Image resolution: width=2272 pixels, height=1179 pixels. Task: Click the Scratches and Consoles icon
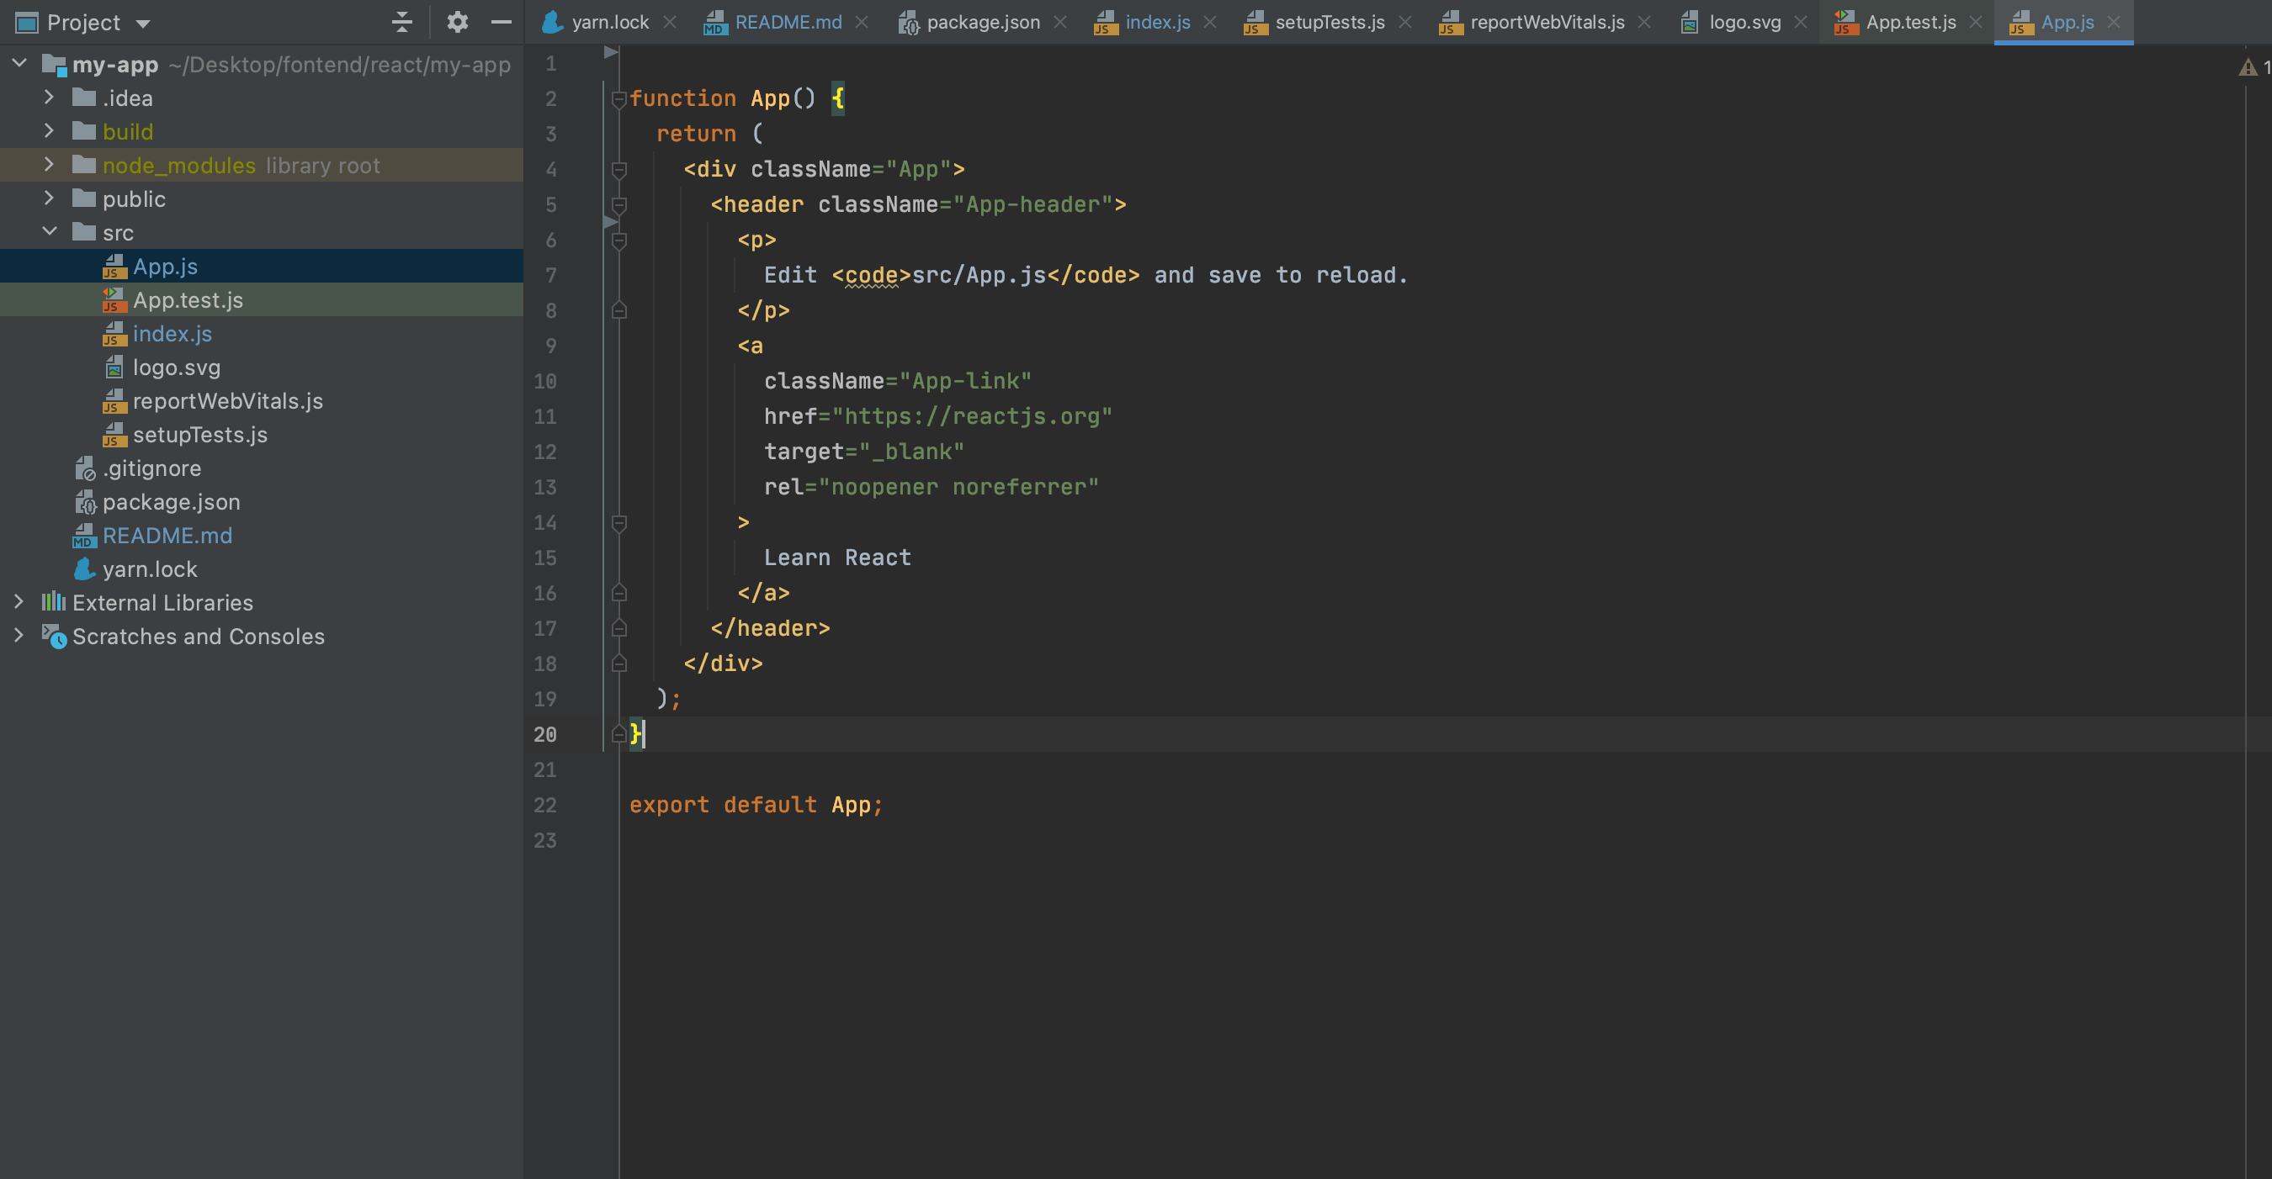[54, 635]
